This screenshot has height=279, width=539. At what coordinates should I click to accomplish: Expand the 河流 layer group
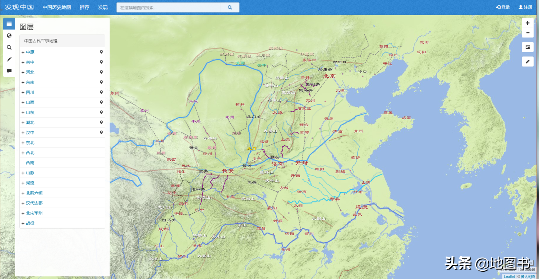pyautogui.click(x=23, y=183)
